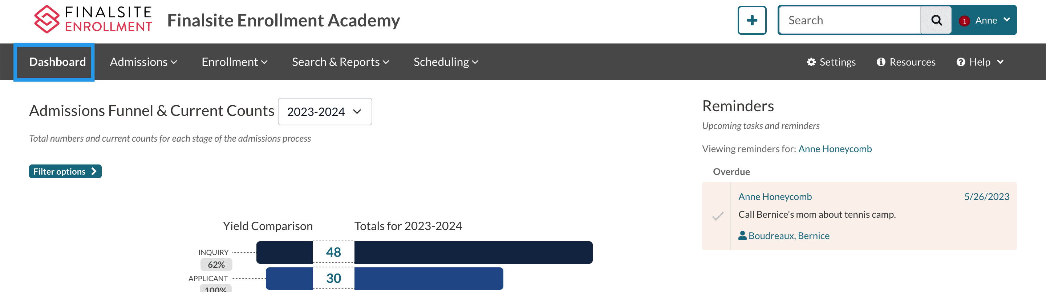Click the Finalsite Enrollment logo
1046x292 pixels.
point(93,20)
